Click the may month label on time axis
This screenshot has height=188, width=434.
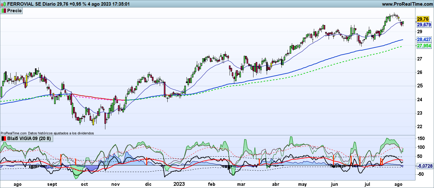click(x=303, y=184)
